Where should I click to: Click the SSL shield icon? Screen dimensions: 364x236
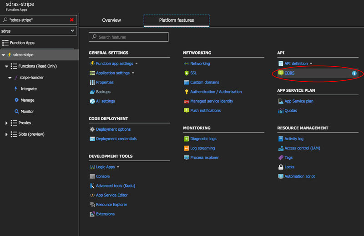tap(187, 73)
